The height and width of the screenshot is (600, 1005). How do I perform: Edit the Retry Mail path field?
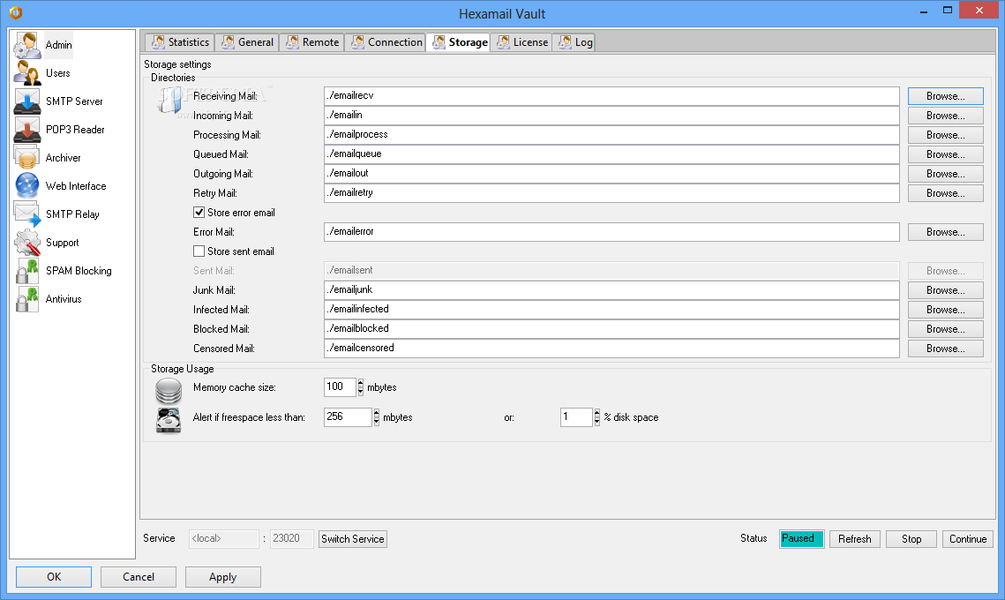(x=611, y=193)
